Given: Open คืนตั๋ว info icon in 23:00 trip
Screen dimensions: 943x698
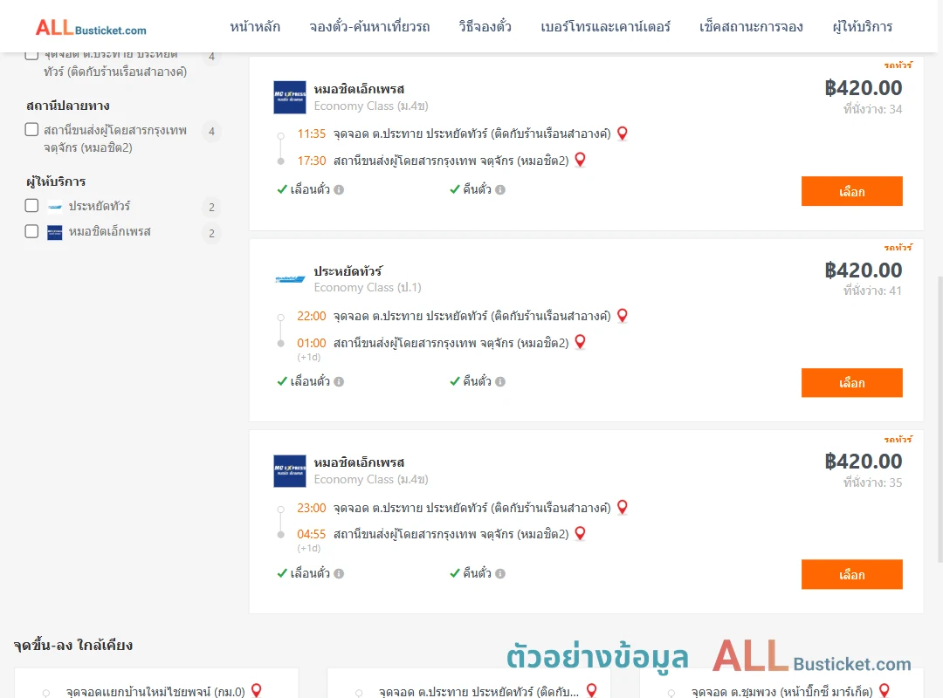Looking at the screenshot, I should 500,573.
